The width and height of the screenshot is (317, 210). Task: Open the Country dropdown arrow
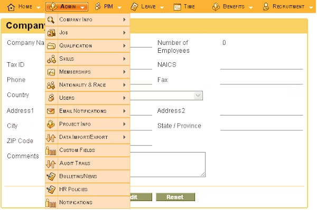coord(198,96)
